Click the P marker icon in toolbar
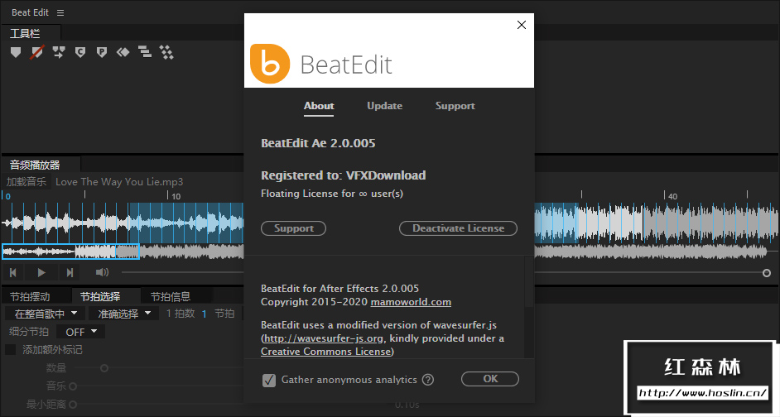Image resolution: width=780 pixels, height=417 pixels. tap(102, 52)
